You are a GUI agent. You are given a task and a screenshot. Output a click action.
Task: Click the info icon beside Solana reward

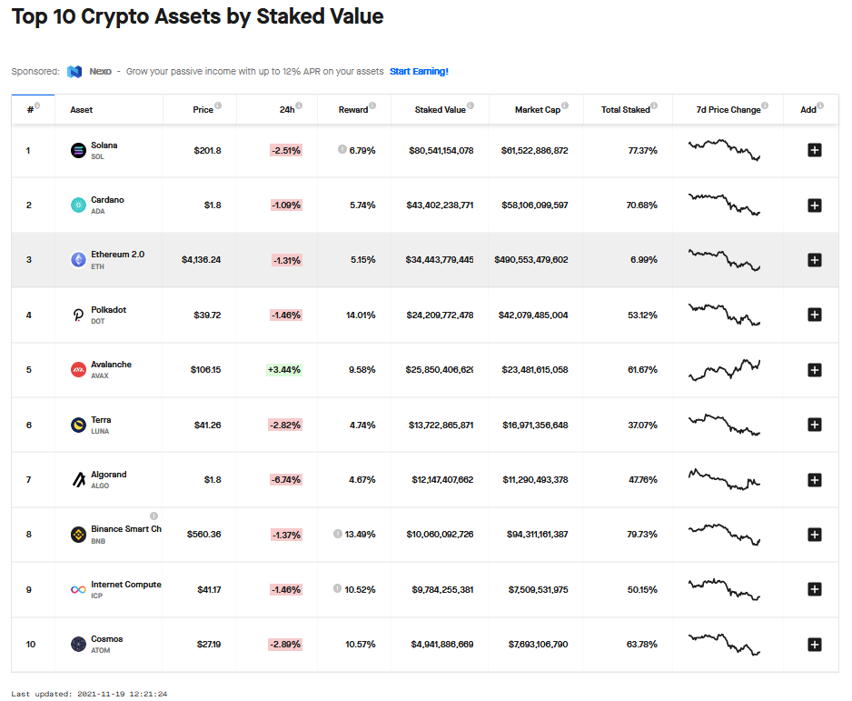[342, 149]
